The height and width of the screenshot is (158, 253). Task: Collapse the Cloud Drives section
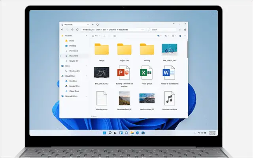tap(87, 76)
